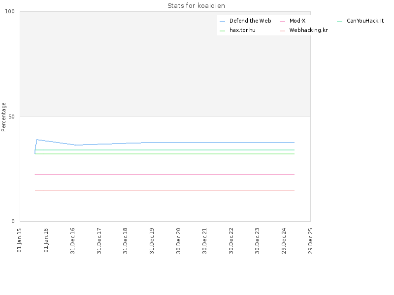The height and width of the screenshot is (295, 394).
Task: Select the Webhacking.kr legend label
Action: 309,30
